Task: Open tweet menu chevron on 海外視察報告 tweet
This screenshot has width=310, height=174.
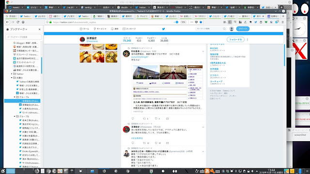Action: tap(203, 52)
